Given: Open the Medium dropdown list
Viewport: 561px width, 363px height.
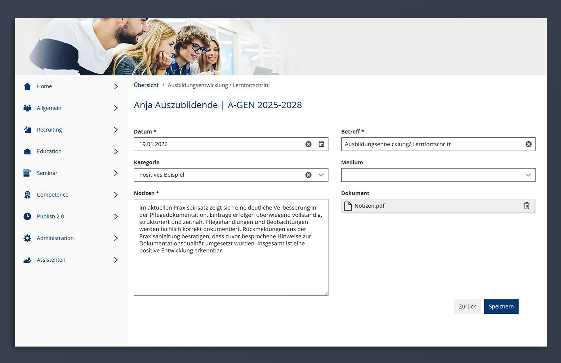Looking at the screenshot, I should pos(528,175).
